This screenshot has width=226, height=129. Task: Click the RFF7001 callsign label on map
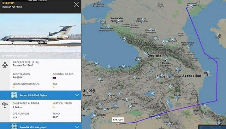pyautogui.click(x=118, y=119)
